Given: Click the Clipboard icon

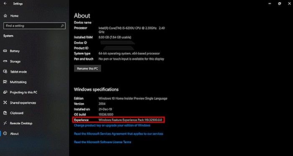Looking at the screenshot, I should [5, 113].
